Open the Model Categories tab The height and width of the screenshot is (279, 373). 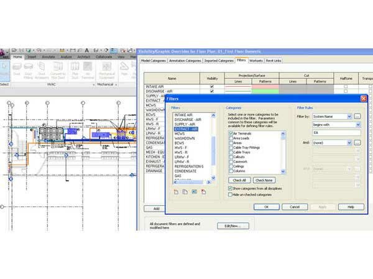point(154,61)
